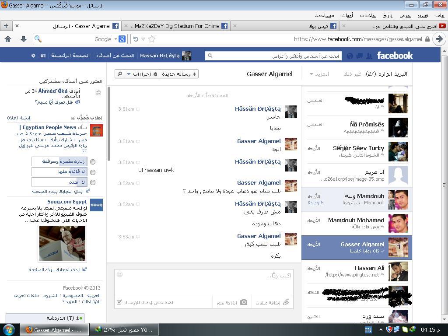This screenshot has height=336, width=448.
Task: Open the تحرير menu
Action: click(x=423, y=15)
